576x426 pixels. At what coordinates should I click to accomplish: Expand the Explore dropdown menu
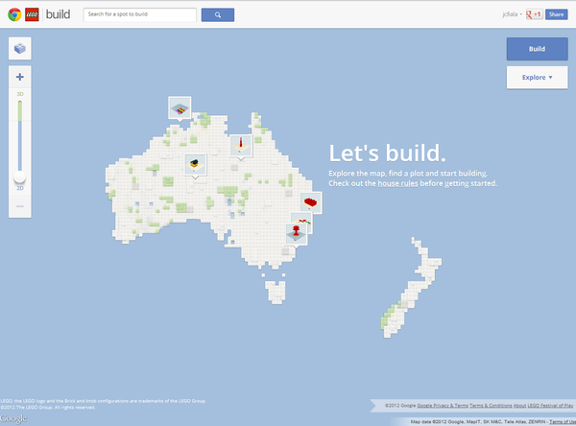(537, 77)
